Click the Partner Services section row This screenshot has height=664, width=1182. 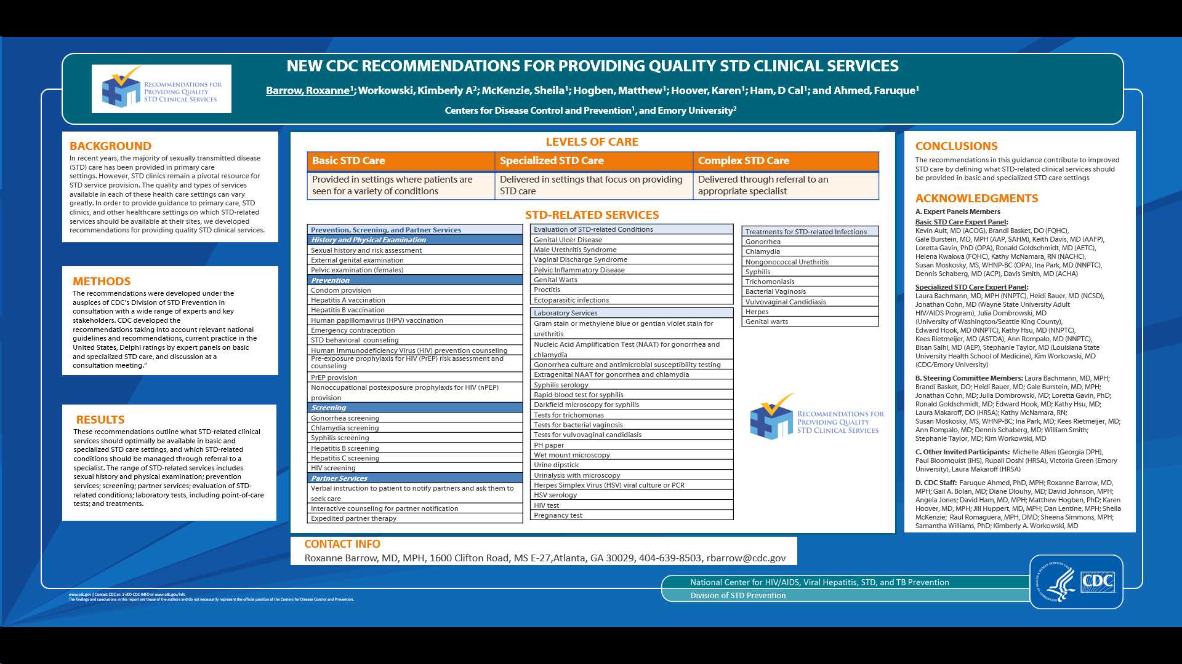[414, 478]
